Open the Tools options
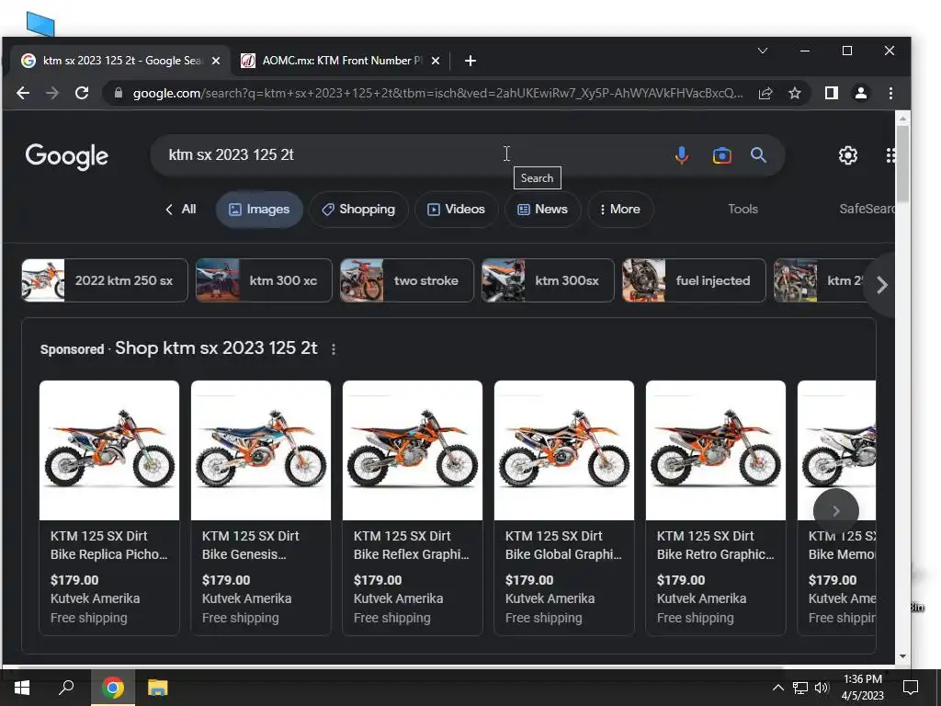Screen dimensions: 941x706 pos(743,209)
